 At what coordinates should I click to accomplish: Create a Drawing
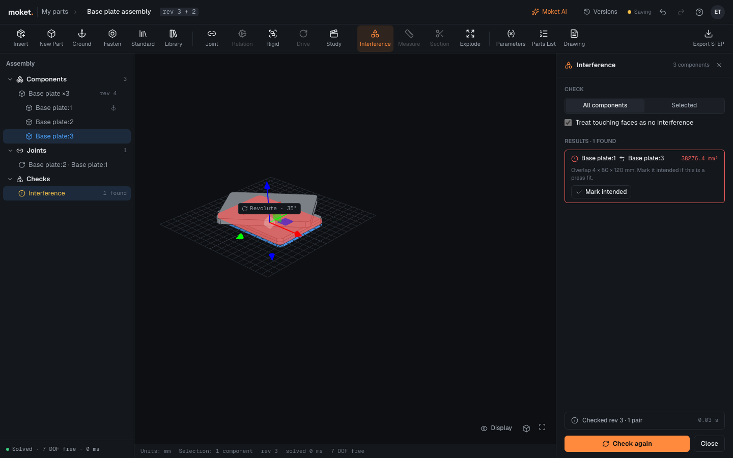click(574, 38)
